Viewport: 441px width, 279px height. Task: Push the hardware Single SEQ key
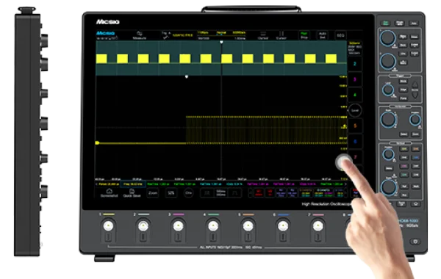pyautogui.click(x=399, y=23)
